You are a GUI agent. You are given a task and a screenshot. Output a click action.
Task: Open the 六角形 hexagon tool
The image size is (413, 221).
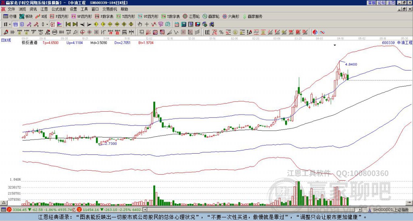tap(231, 16)
